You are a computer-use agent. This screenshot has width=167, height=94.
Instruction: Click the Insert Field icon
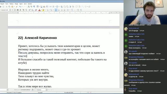click(53, 7)
